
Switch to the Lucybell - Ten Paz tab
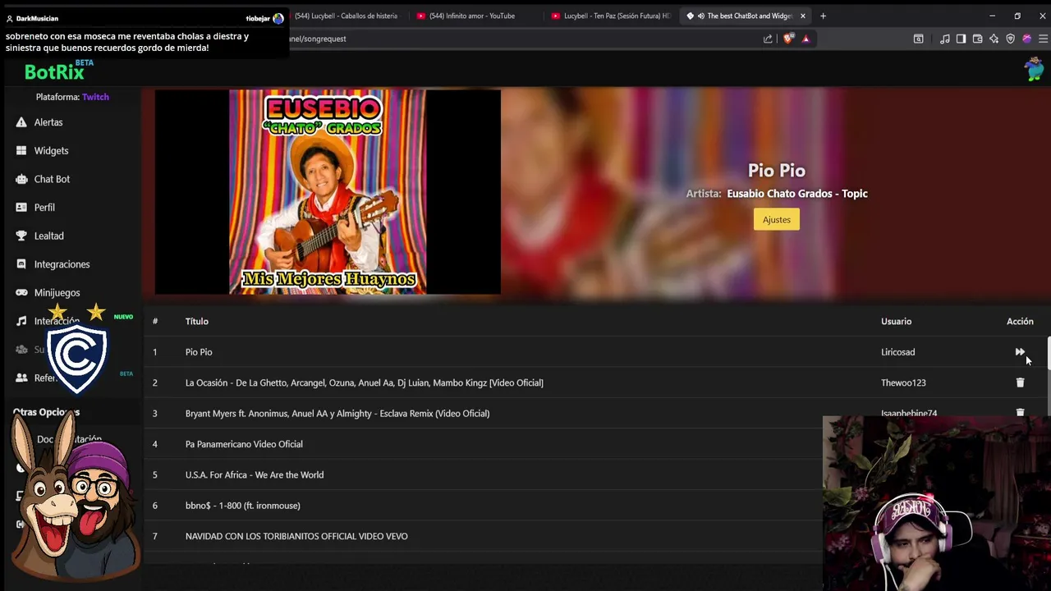(x=612, y=16)
